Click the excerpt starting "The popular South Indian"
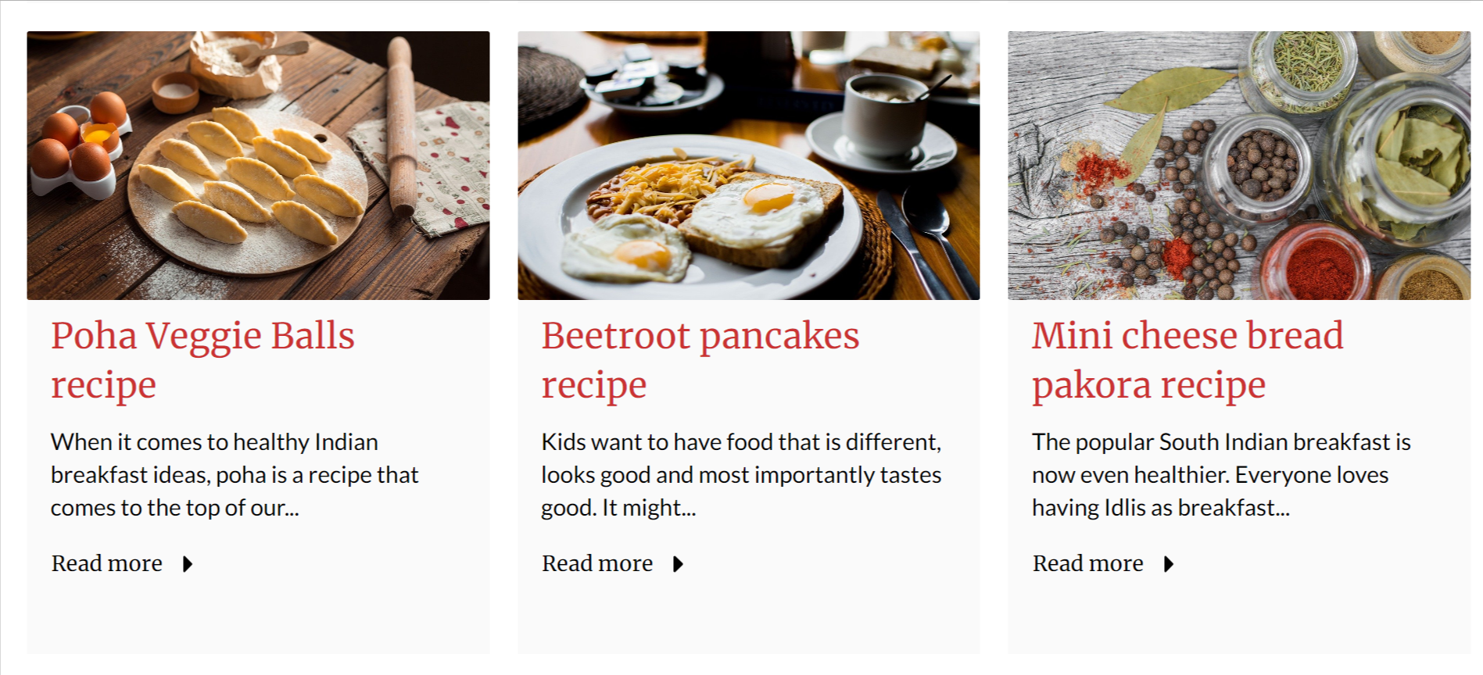 click(1221, 475)
